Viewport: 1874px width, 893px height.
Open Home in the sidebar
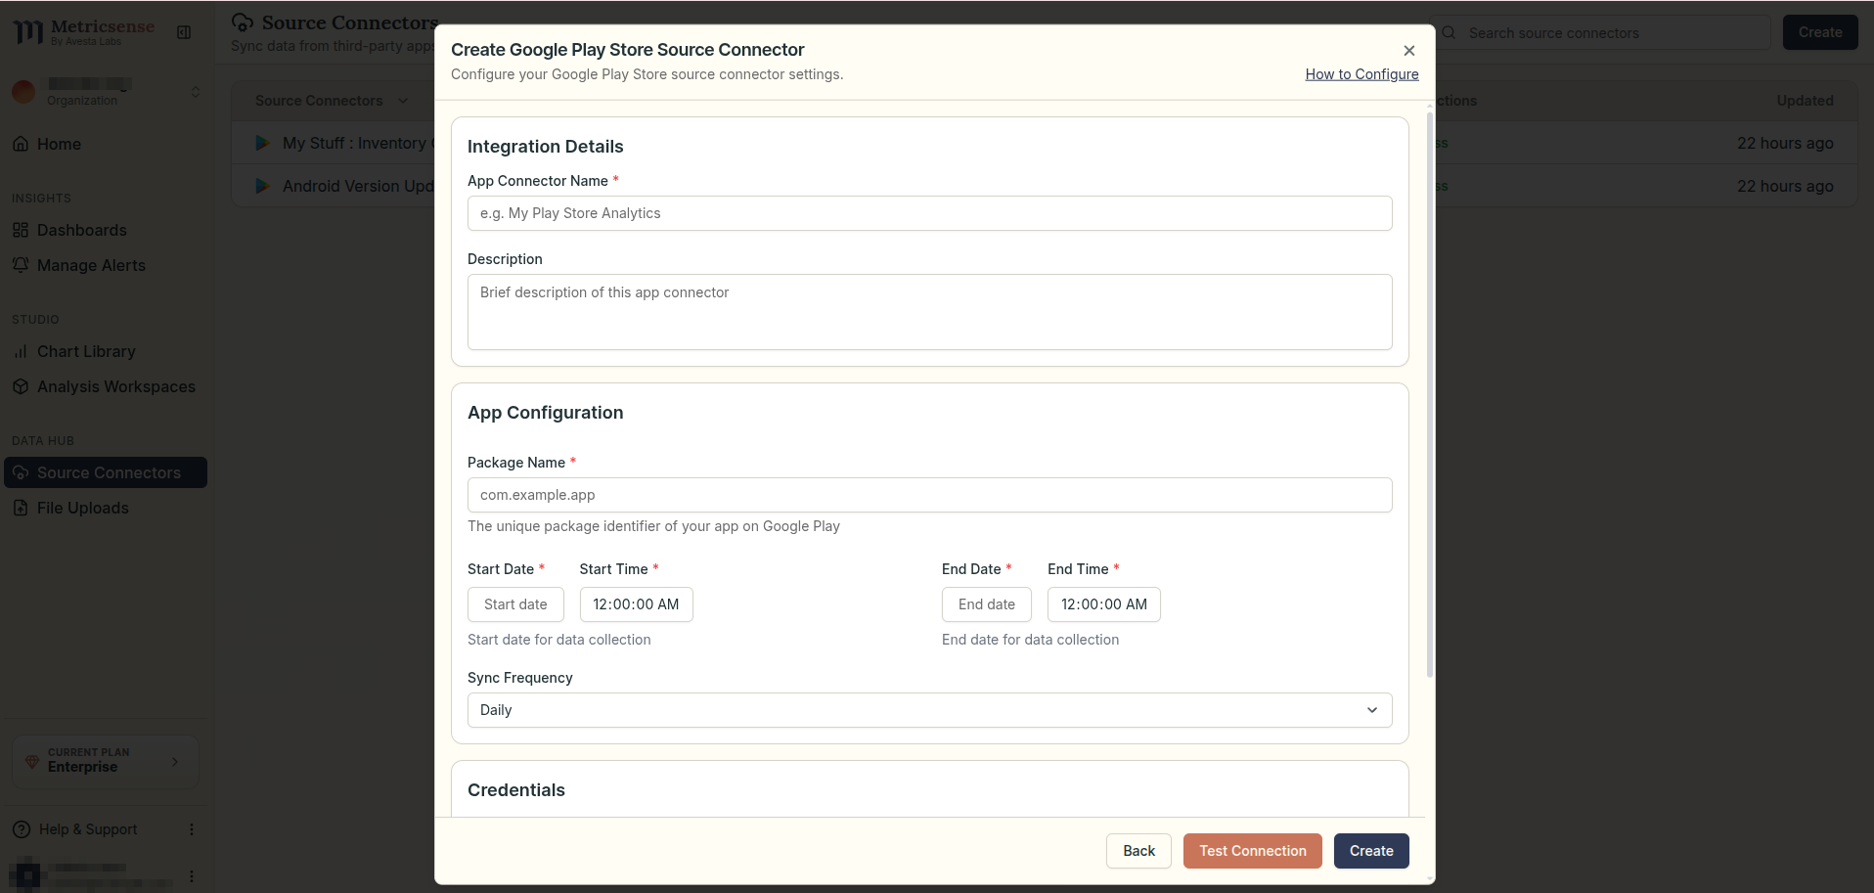[106, 144]
